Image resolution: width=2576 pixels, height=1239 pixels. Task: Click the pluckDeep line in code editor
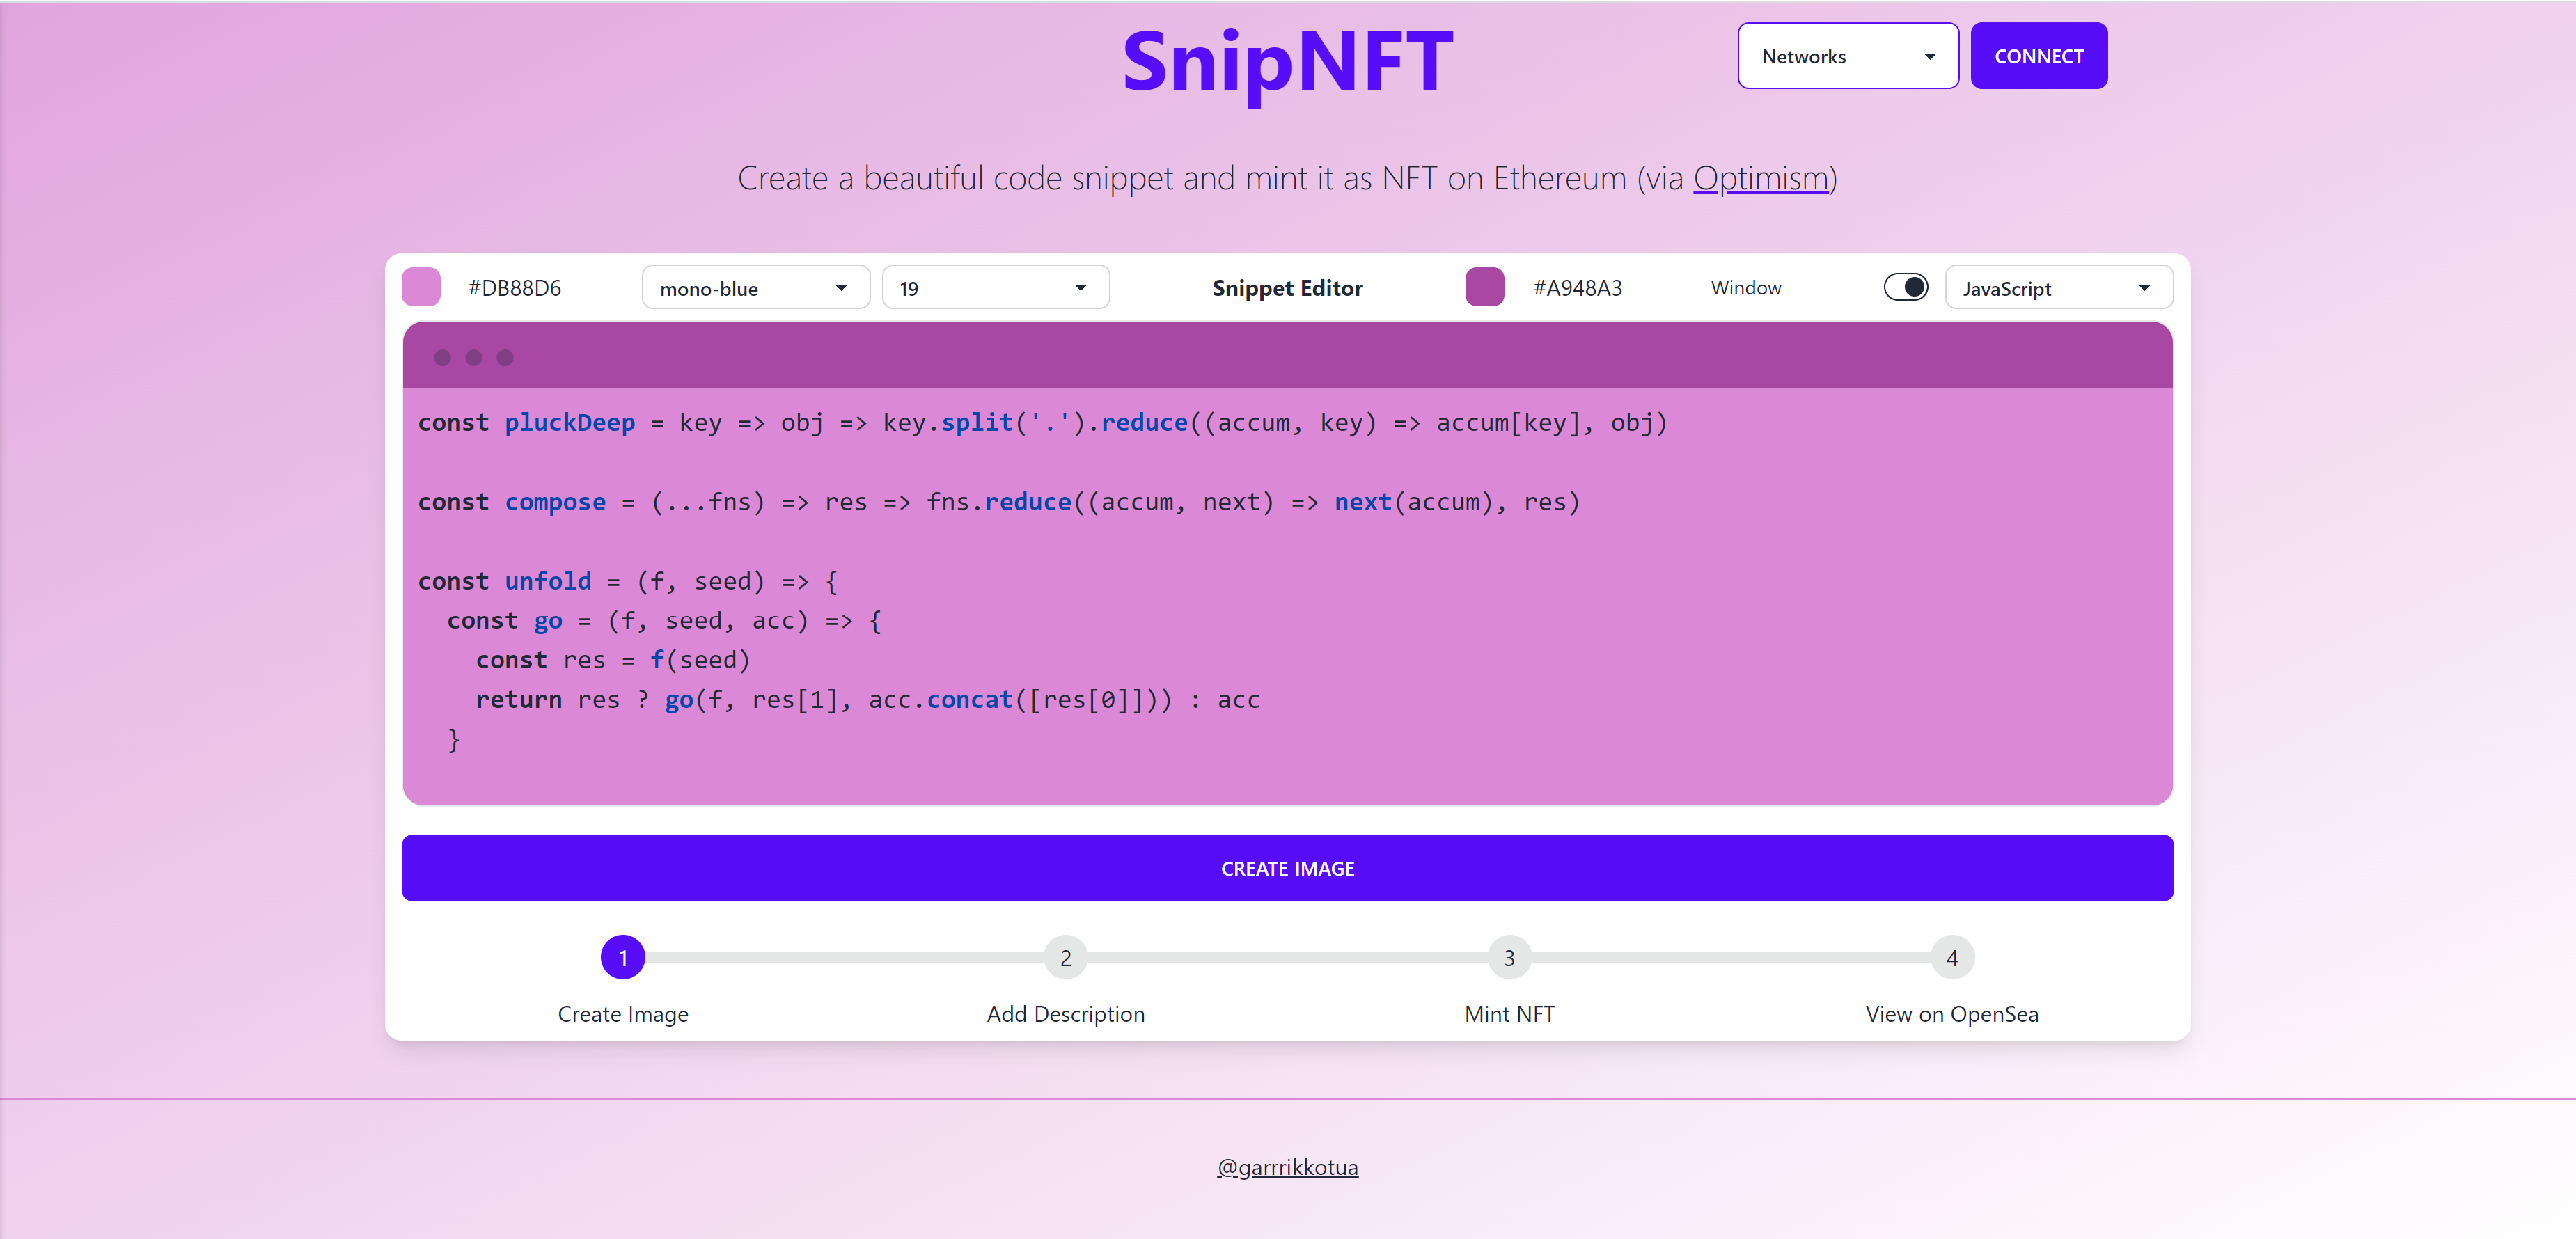[1042, 423]
